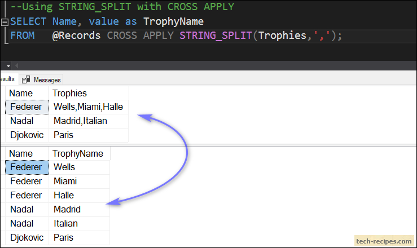The image size is (417, 248).
Task: Click the Messages tab icon
Action: [26, 79]
